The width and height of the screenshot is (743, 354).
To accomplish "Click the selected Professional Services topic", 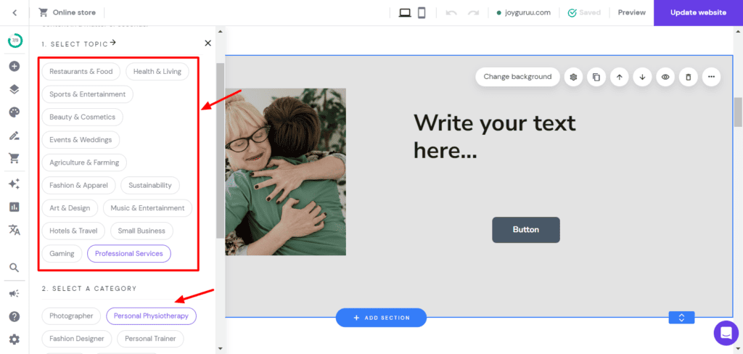I will pyautogui.click(x=129, y=254).
